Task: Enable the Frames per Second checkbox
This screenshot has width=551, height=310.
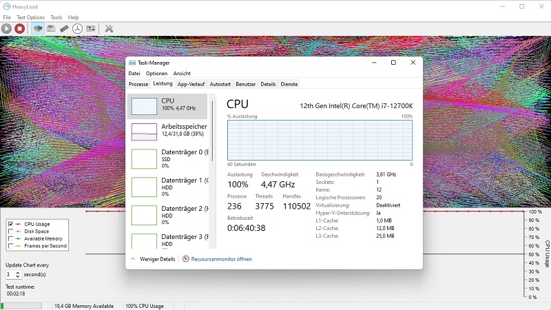Action: coord(10,246)
